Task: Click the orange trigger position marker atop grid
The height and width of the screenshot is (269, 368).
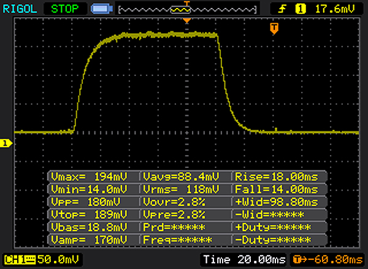Action: 187,21
